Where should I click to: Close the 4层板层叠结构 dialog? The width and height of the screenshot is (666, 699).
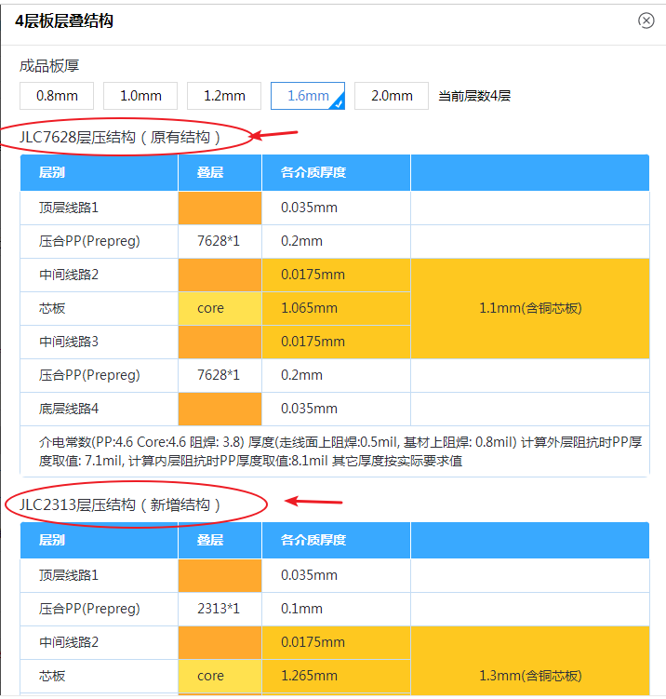(x=646, y=20)
